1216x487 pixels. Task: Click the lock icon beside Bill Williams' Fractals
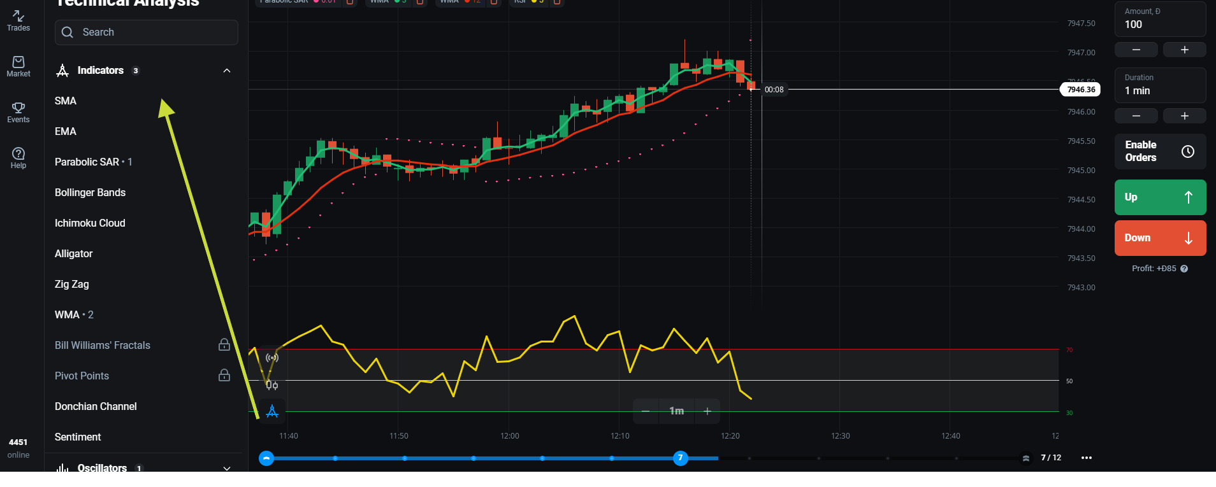point(224,345)
